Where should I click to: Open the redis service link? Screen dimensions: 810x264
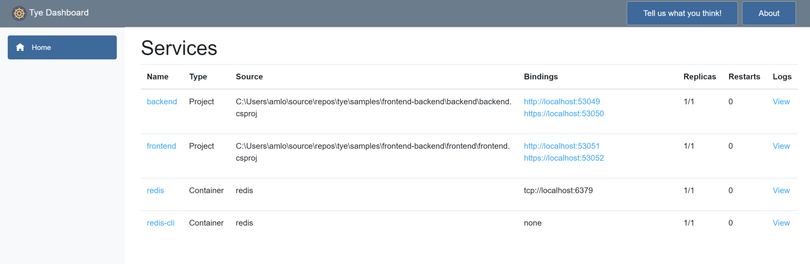pos(155,190)
